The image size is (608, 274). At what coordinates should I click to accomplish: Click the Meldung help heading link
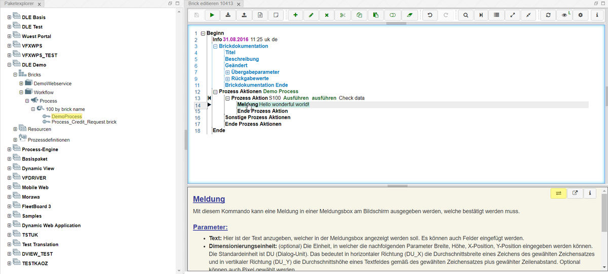(x=209, y=199)
